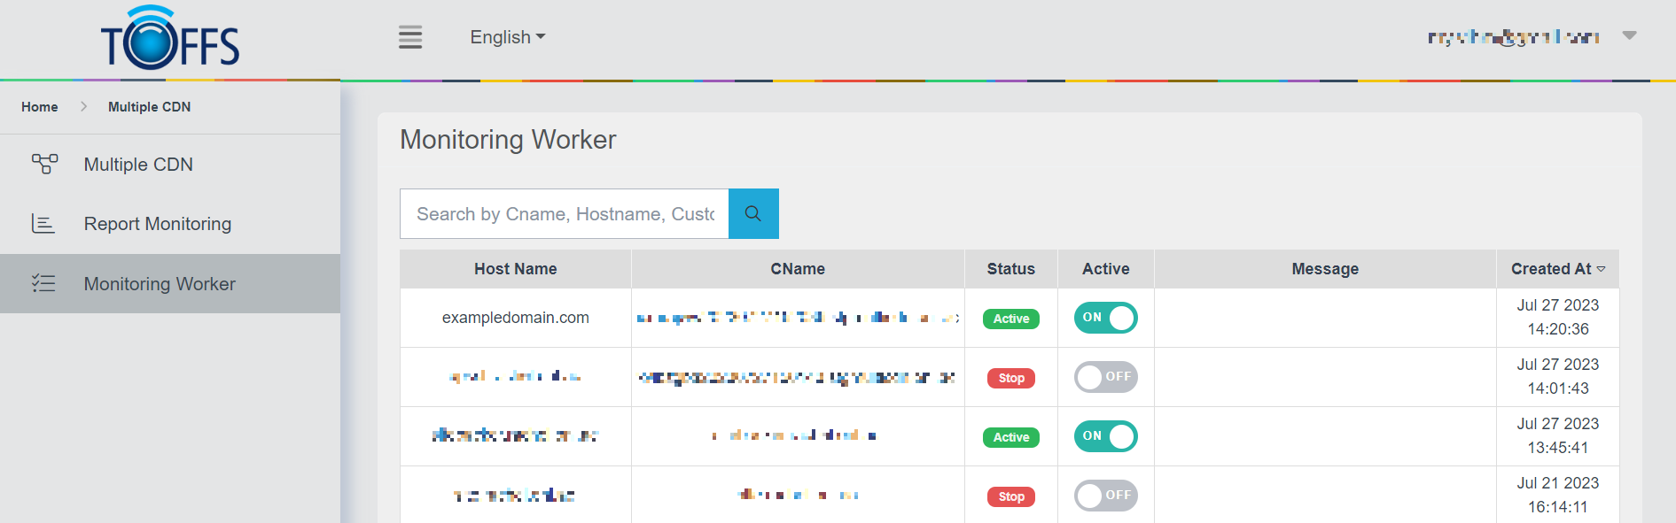Screen dimensions: 1676x523
Task: Click the Host Name column header
Action: (515, 269)
